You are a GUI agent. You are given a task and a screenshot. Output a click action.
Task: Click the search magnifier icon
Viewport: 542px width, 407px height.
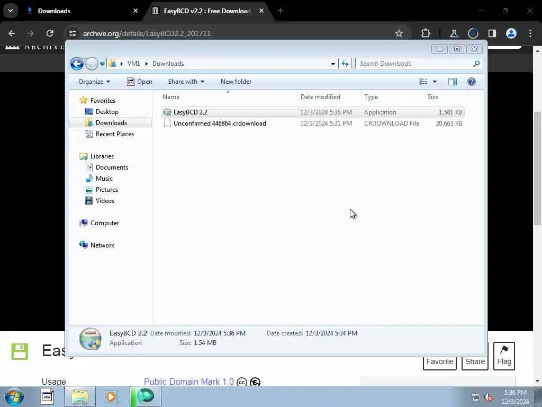476,64
